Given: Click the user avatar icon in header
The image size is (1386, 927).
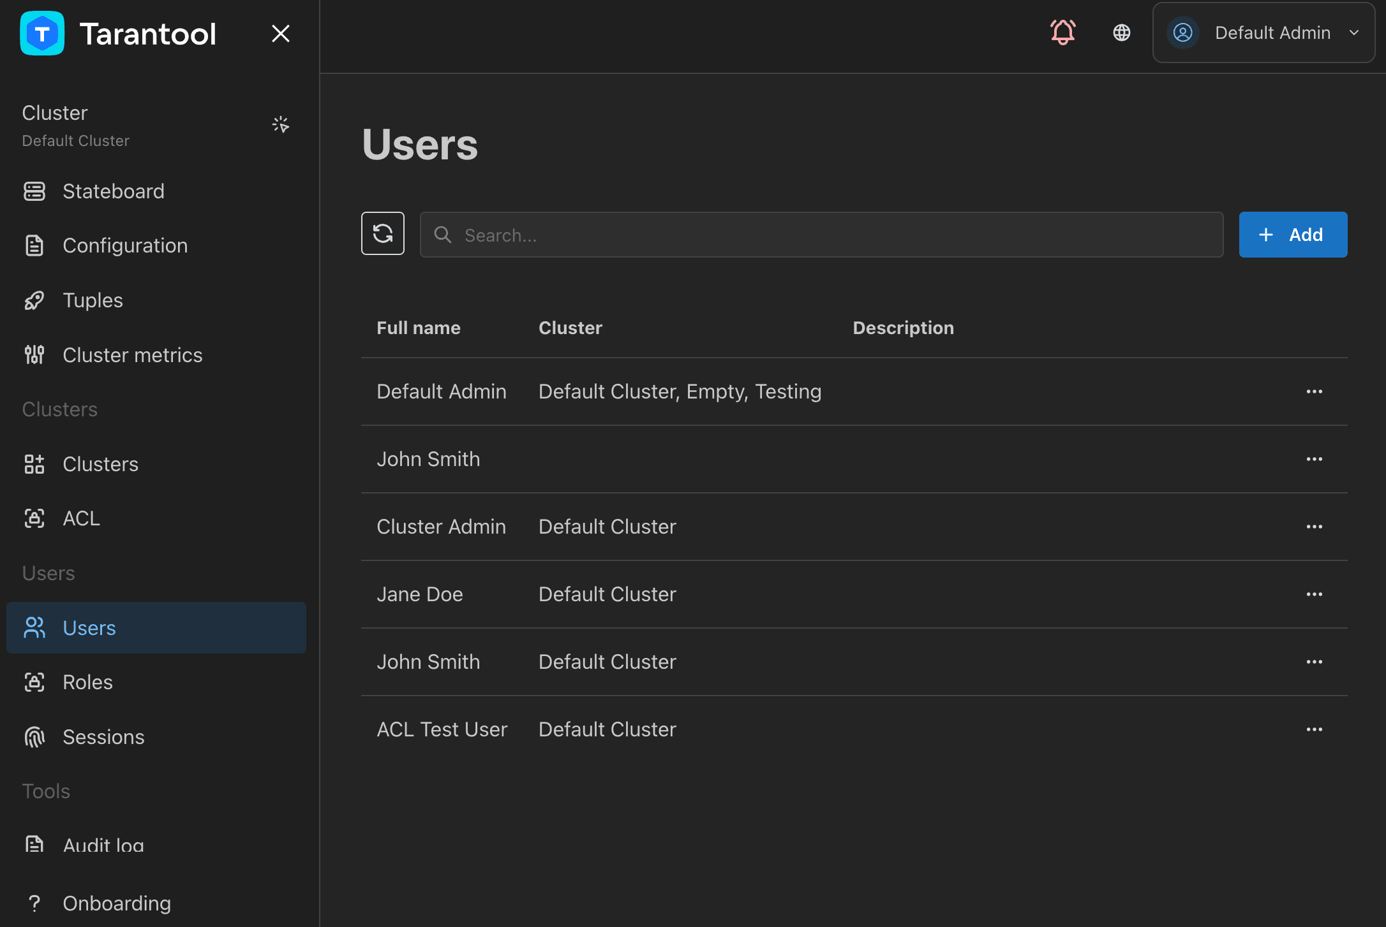Looking at the screenshot, I should 1183,33.
